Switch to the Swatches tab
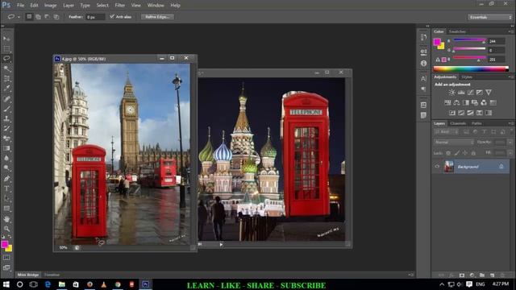The image size is (516, 290). pyautogui.click(x=457, y=31)
